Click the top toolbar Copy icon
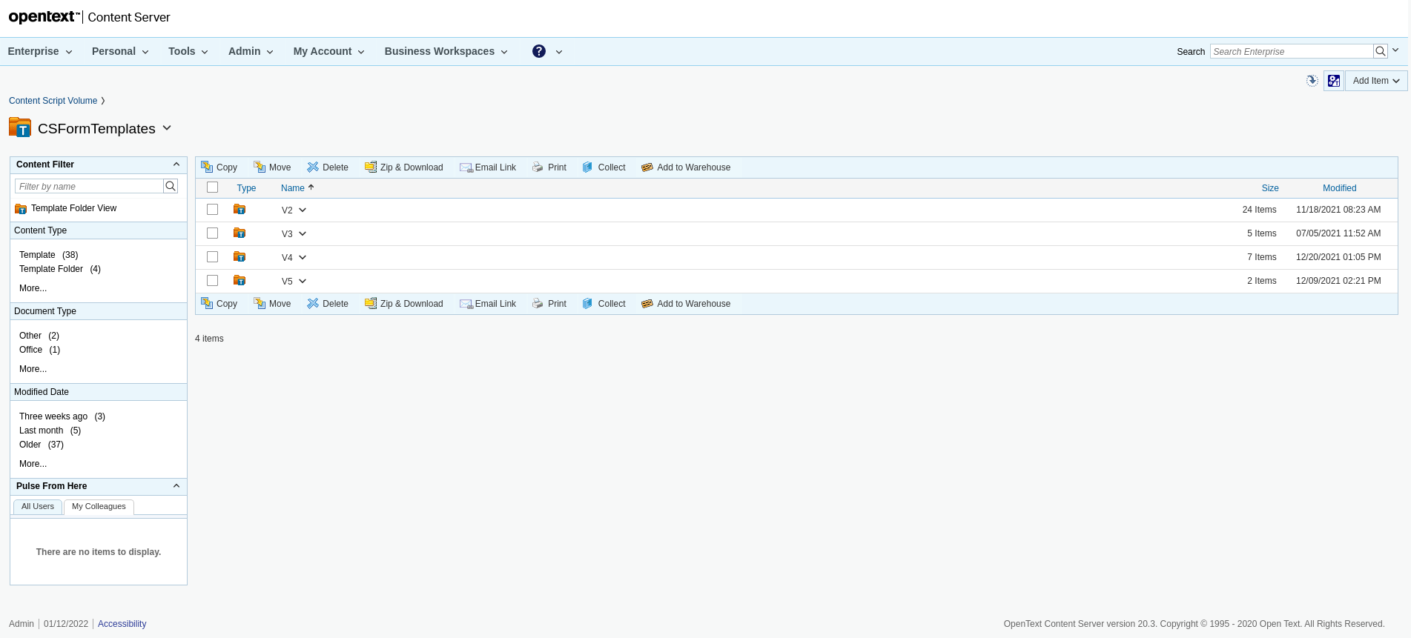The height and width of the screenshot is (638, 1411). [x=207, y=167]
